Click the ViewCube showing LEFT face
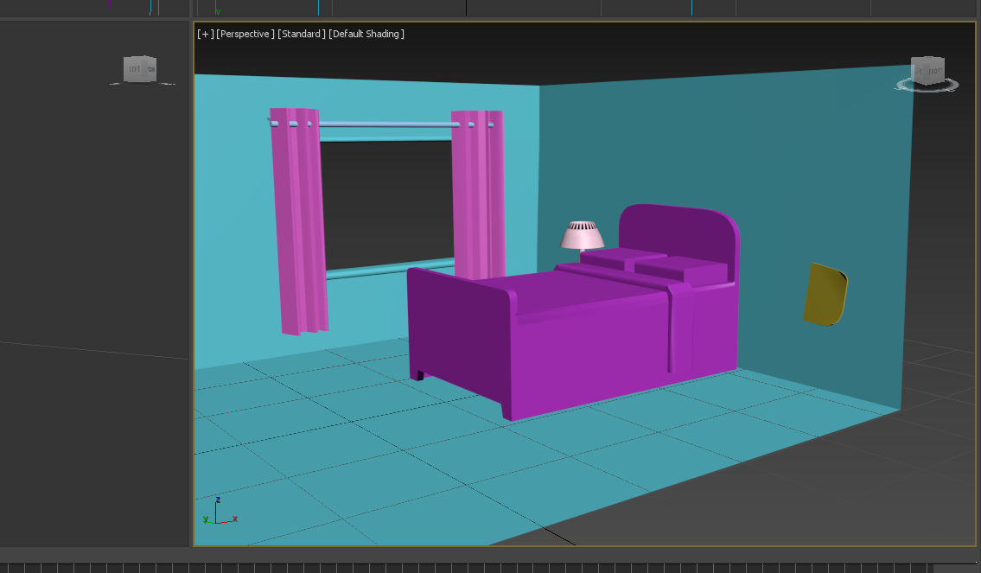This screenshot has height=573, width=981. (140, 69)
